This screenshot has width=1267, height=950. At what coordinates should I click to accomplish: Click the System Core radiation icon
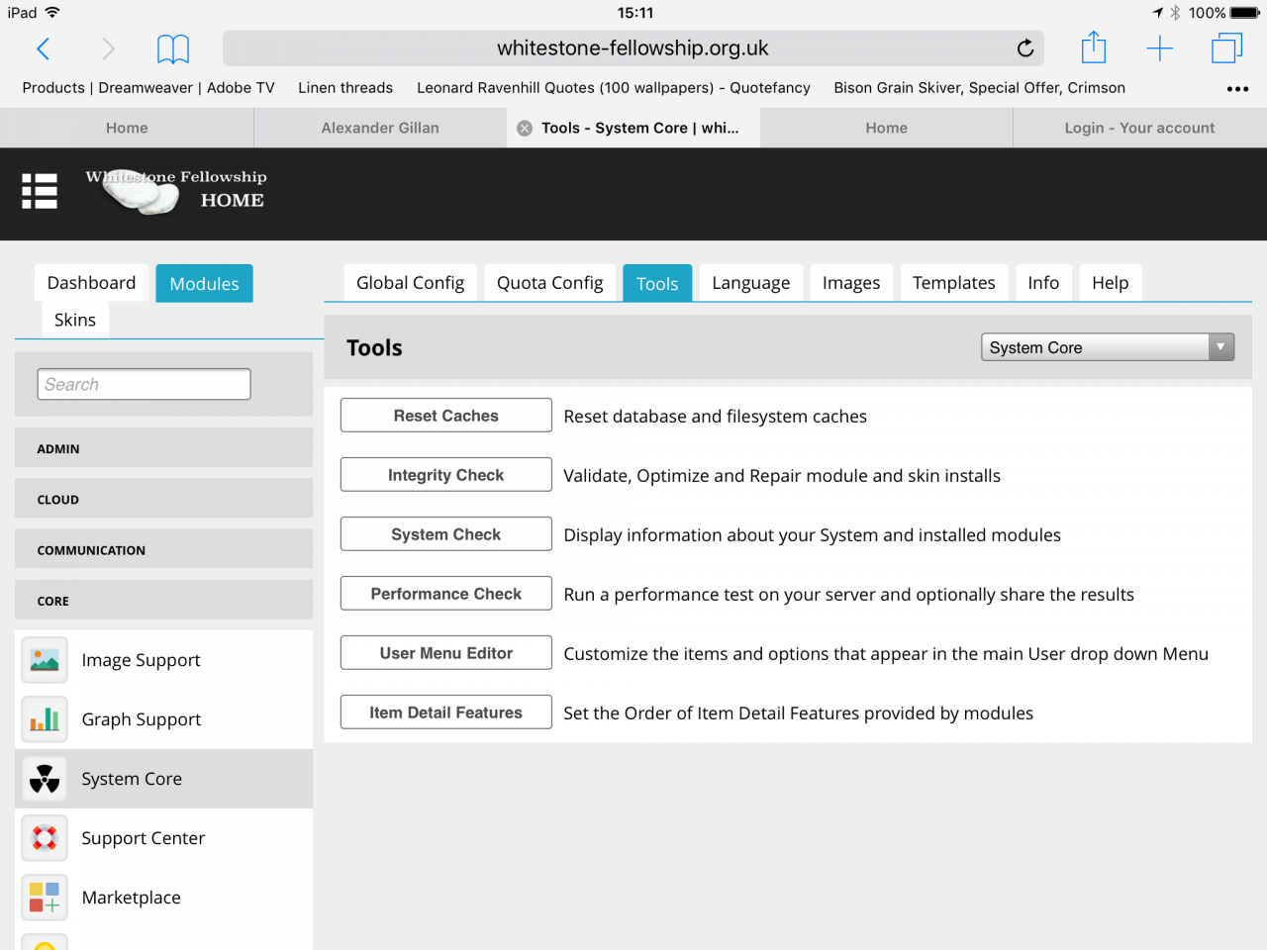[45, 779]
